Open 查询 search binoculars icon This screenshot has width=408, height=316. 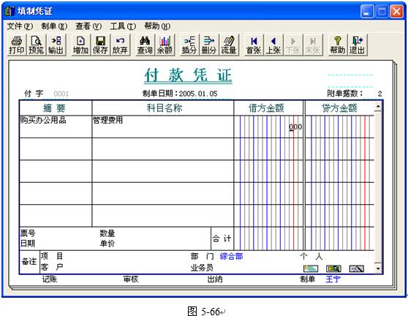coord(145,45)
